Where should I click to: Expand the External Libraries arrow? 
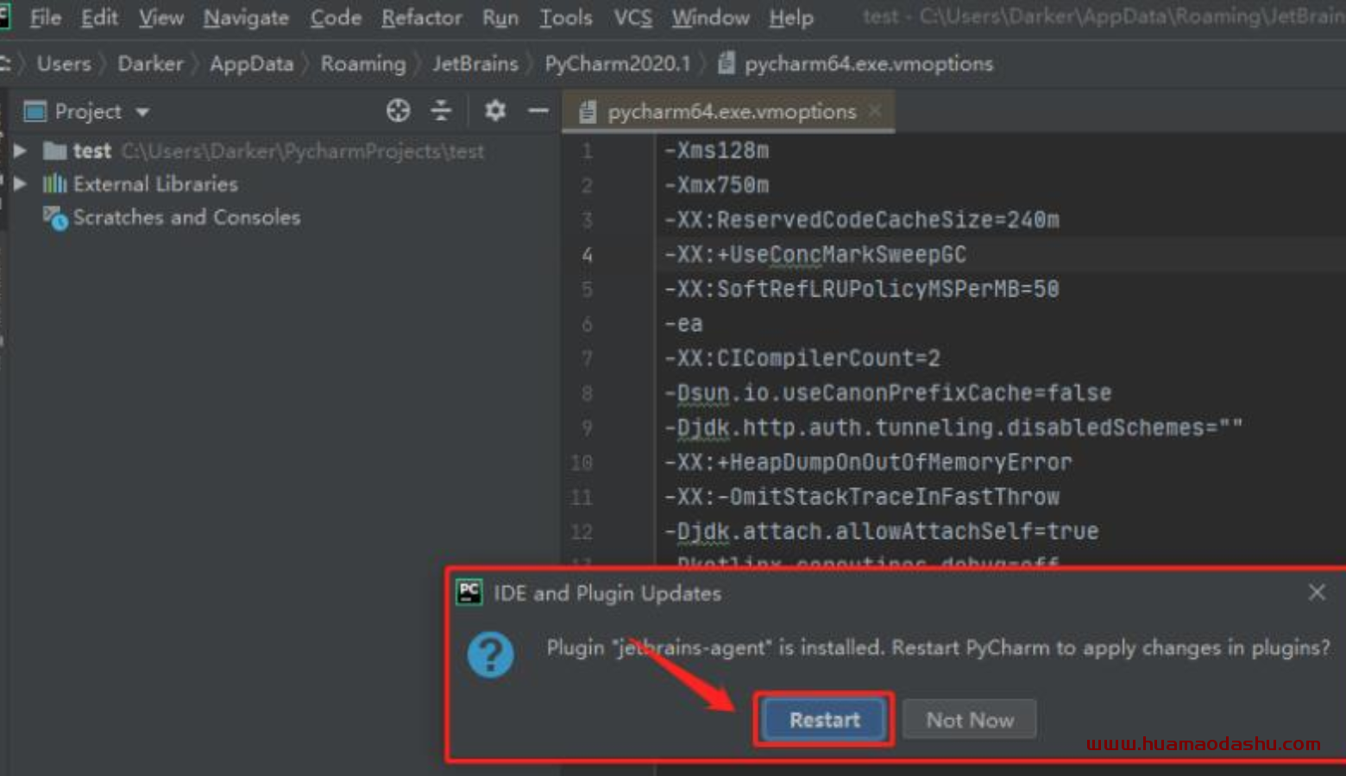tap(20, 184)
